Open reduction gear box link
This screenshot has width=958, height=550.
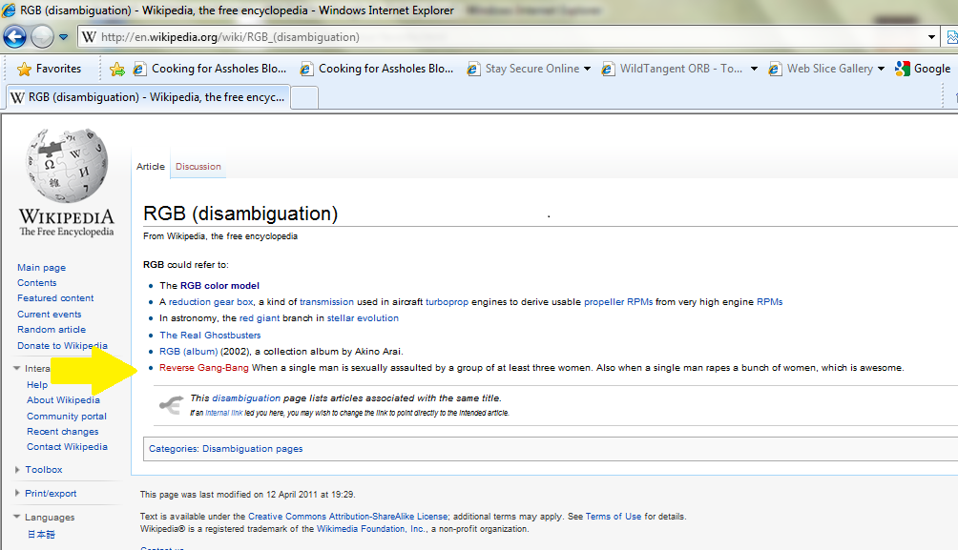[x=211, y=301]
